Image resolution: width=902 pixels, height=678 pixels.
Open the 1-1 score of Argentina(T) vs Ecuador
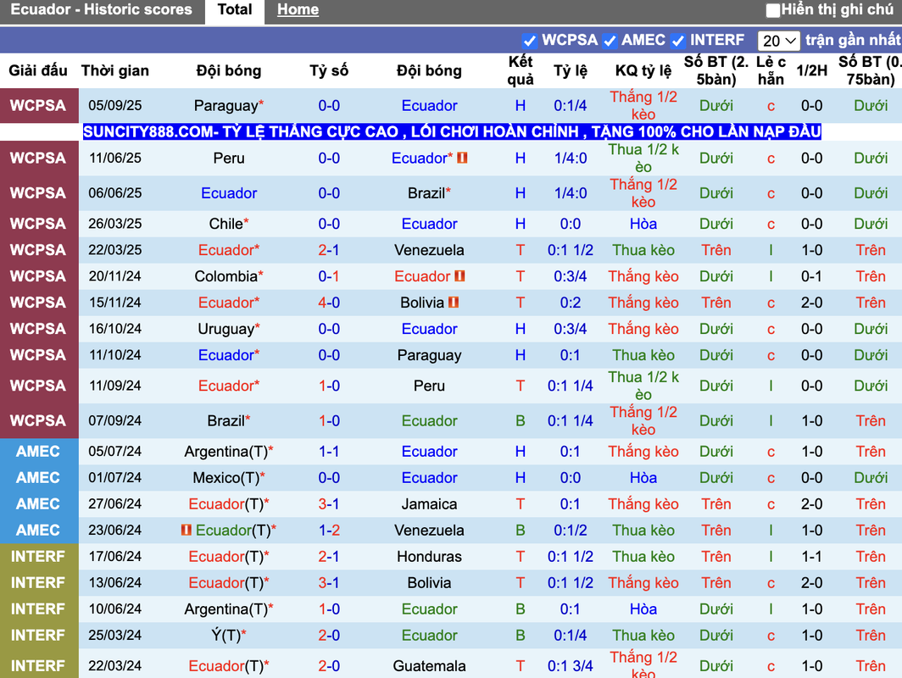(x=329, y=452)
